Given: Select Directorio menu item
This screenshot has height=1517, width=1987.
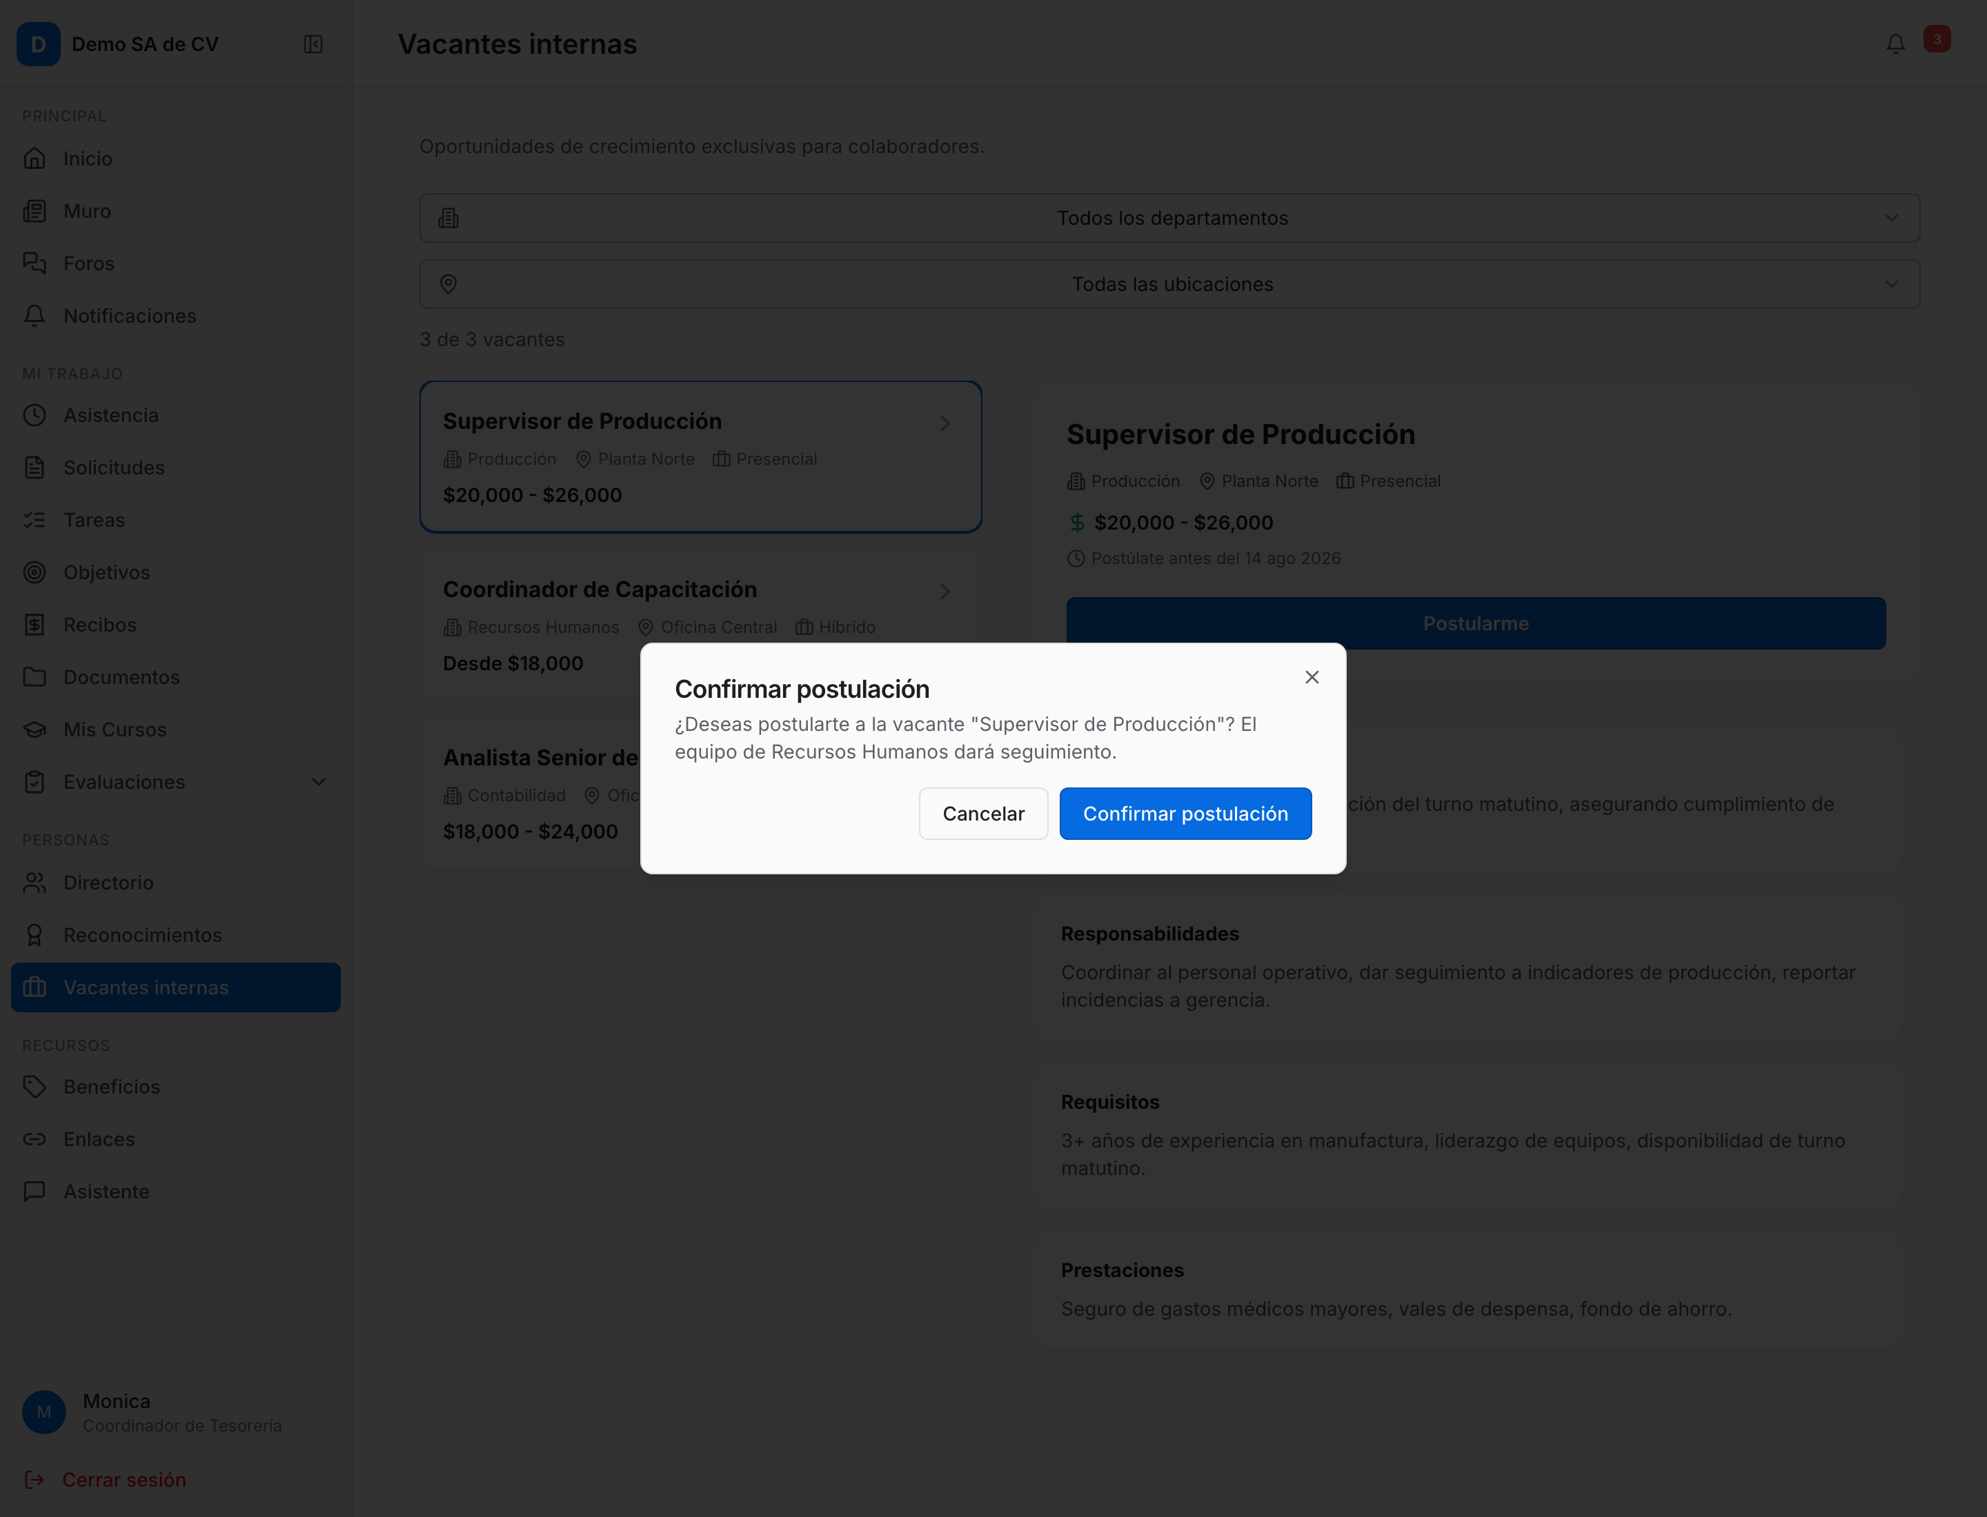Looking at the screenshot, I should [x=175, y=883].
